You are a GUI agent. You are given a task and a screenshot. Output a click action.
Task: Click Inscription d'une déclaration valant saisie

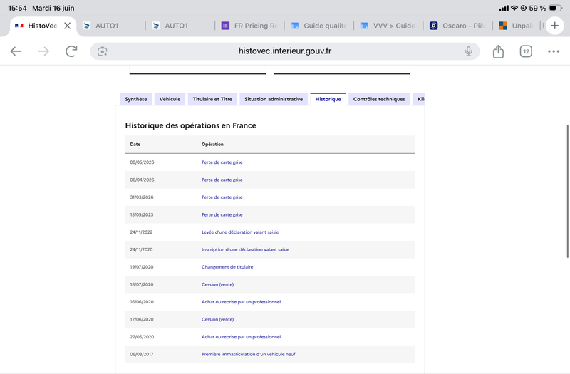pyautogui.click(x=245, y=250)
